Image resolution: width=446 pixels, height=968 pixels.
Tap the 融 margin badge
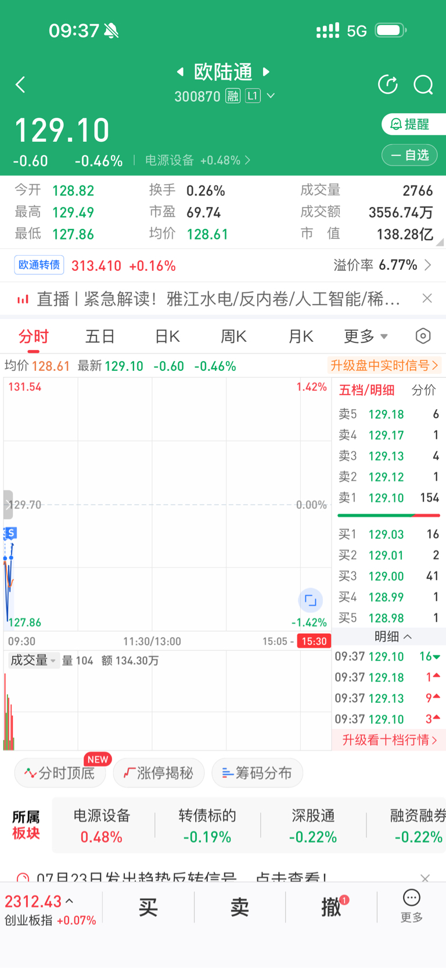233,96
